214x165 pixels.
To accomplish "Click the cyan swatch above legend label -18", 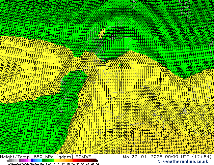I will click(x=41, y=161).
